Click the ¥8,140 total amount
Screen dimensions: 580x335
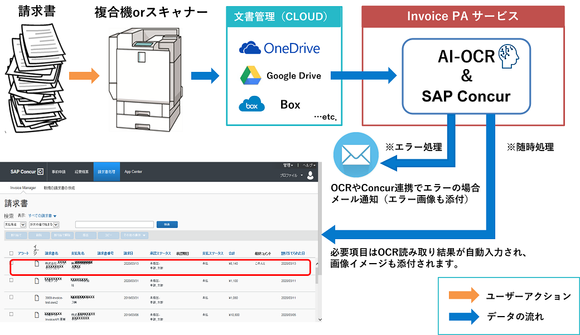[x=233, y=264]
